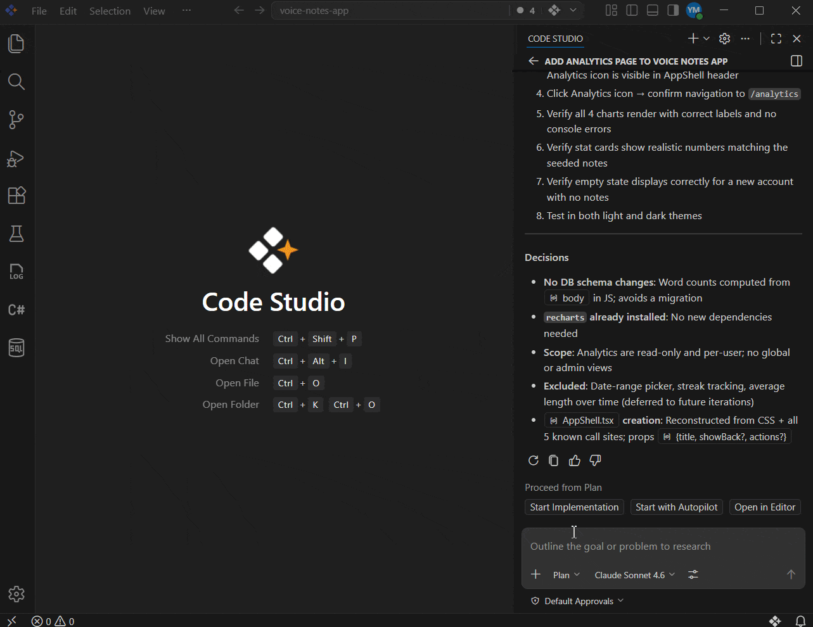Open the Selection menu

(110, 11)
